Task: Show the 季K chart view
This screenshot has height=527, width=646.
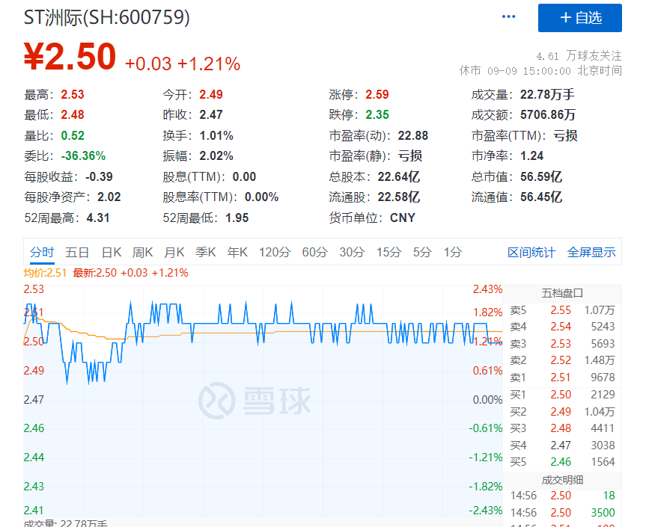Action: tap(206, 253)
